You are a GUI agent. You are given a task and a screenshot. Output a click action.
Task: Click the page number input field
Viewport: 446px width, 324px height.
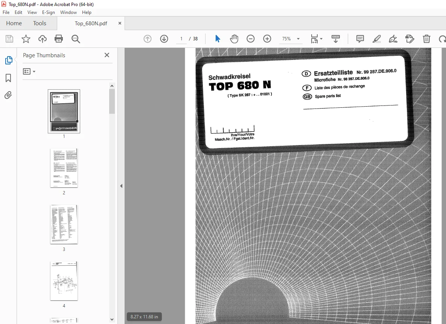pos(181,39)
